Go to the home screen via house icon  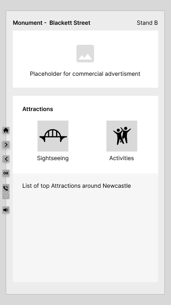pos(6,130)
